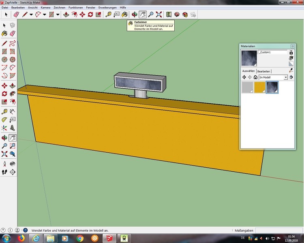Select the Rectangle tool in left toolbar
Screen dimensions: 304x243
coord(4,51)
